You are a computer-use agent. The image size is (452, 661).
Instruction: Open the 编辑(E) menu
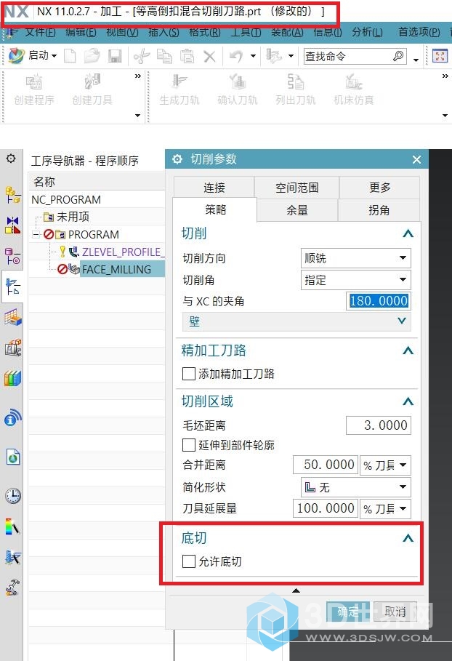tap(81, 32)
